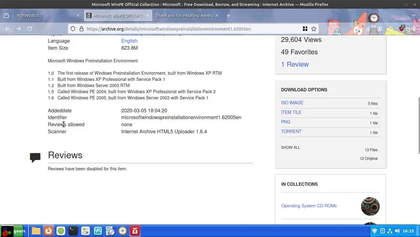The height and width of the screenshot is (237, 420).
Task: Download the PNG file
Action: point(286,122)
